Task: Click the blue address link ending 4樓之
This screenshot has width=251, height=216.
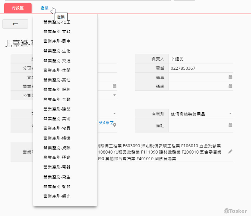Action: (x=105, y=123)
